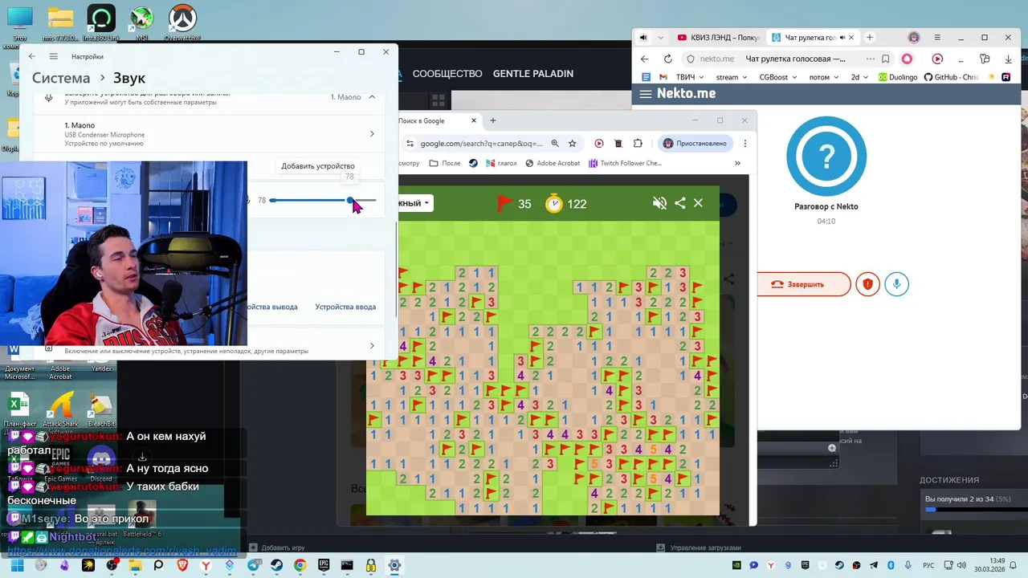
Task: Click the Добавить устройство button in Settings
Action: point(318,166)
